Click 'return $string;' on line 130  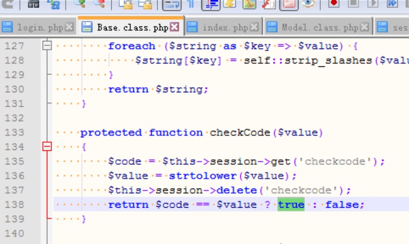158,90
